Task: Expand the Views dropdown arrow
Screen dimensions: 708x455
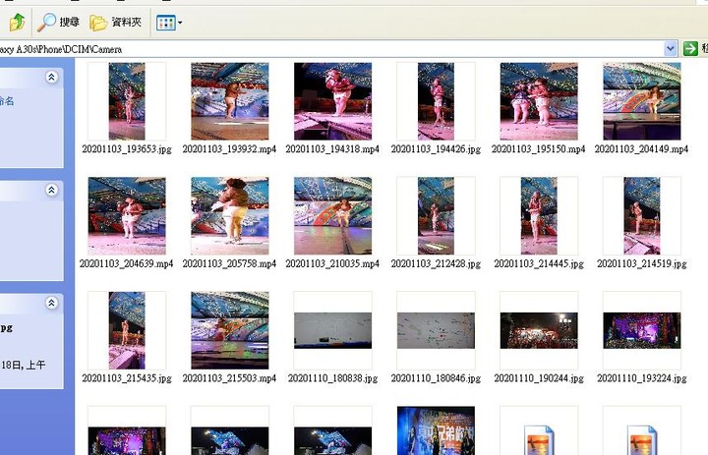Action: 180,23
